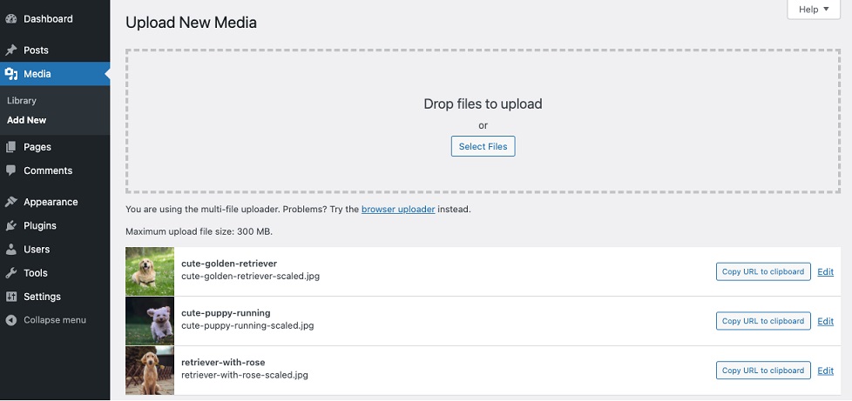Screen dimensions: 852x401
Task: Open the Users menu item
Action: coord(55,250)
